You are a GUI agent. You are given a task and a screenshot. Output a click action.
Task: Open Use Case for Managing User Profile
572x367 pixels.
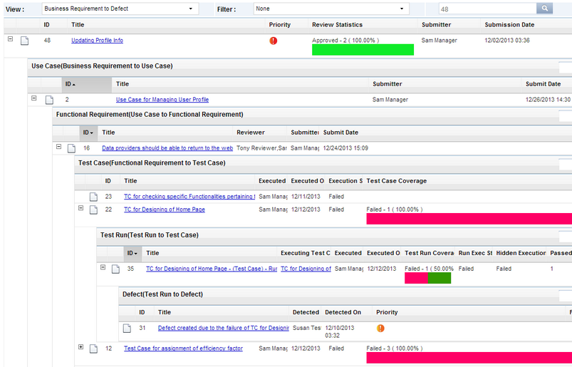point(162,100)
